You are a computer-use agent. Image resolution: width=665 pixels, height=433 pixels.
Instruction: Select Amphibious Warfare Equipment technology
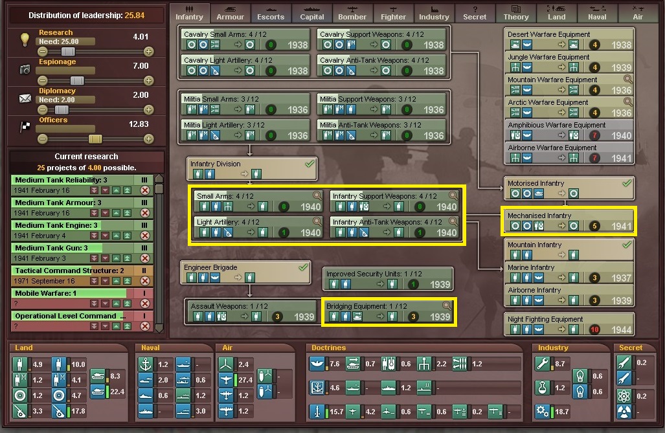569,130
